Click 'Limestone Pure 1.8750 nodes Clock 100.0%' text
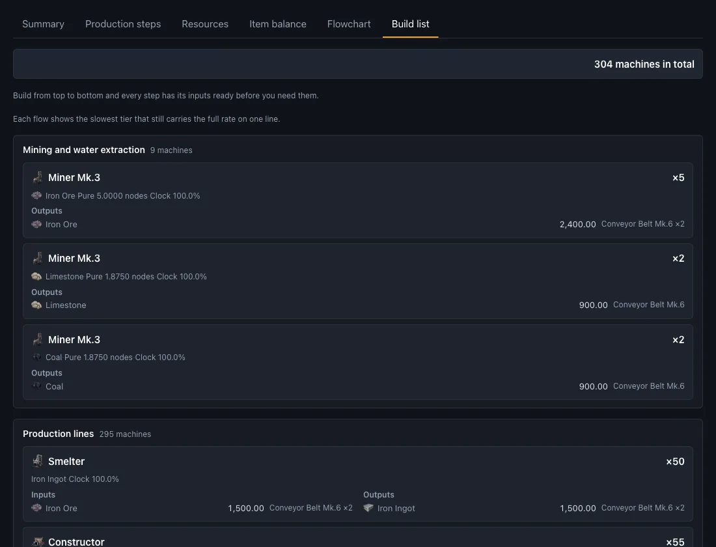Image resolution: width=716 pixels, height=547 pixels. coord(126,277)
